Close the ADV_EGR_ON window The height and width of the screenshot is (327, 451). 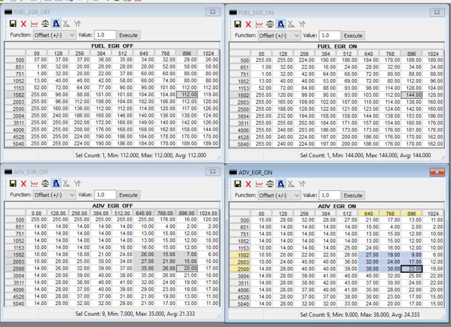point(437,172)
